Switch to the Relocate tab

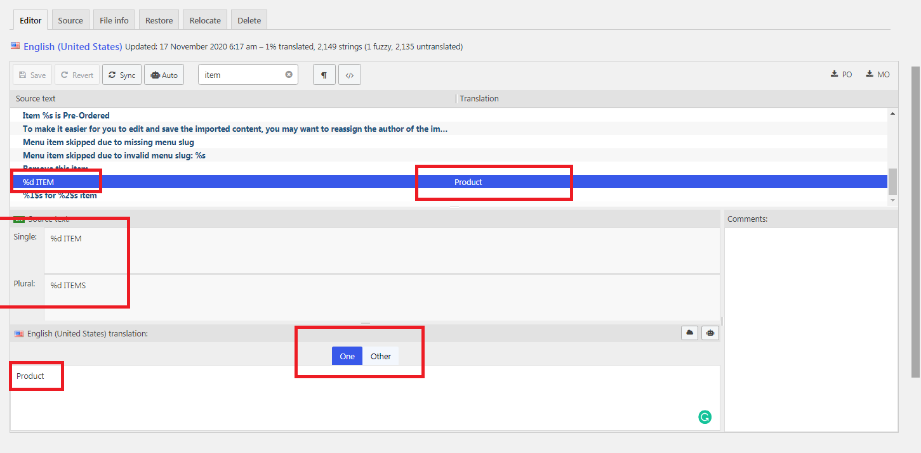click(x=205, y=20)
